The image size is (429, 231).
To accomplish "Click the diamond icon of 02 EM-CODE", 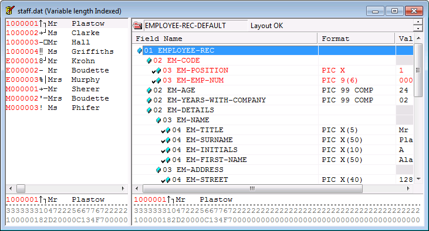I will tap(149, 61).
